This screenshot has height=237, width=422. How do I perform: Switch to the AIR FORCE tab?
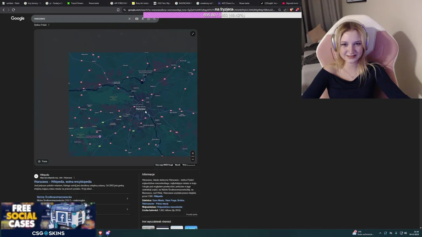coord(119,3)
